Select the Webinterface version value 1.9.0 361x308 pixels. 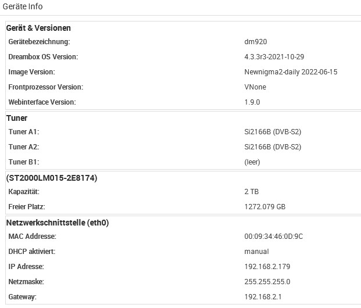click(252, 102)
